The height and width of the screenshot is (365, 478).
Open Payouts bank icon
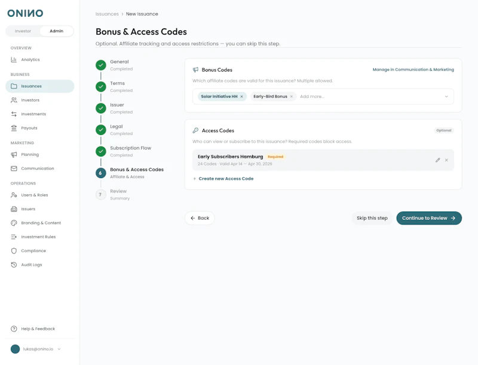click(x=14, y=128)
